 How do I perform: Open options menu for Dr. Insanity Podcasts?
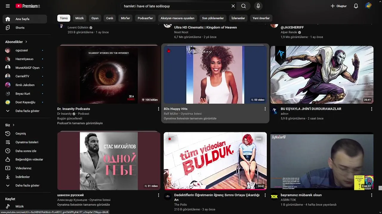pyautogui.click(x=158, y=109)
